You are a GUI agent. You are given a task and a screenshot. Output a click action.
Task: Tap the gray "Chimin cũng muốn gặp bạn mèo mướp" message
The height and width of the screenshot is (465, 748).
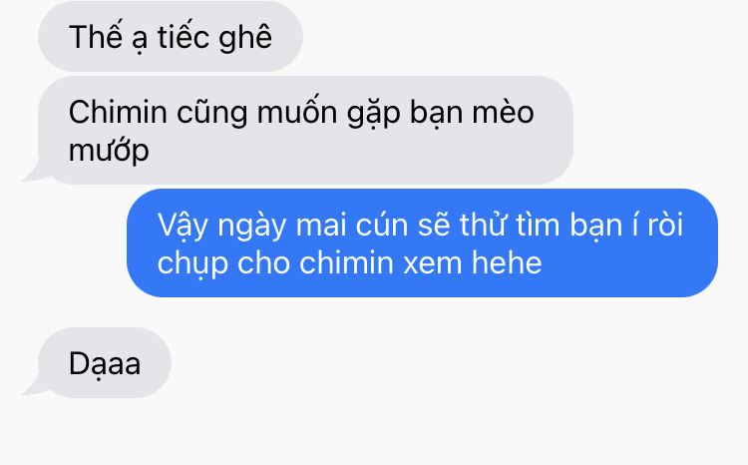point(305,130)
